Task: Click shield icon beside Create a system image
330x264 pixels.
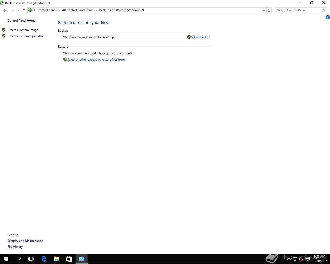Action: (4, 30)
